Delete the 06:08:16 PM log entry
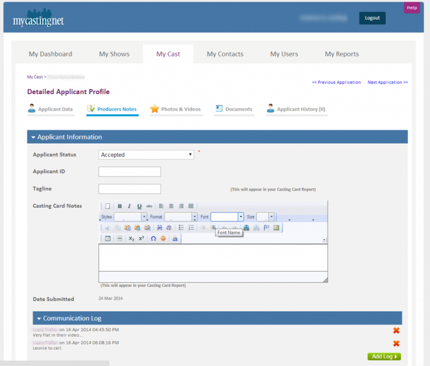The height and width of the screenshot is (366, 430). tap(396, 343)
